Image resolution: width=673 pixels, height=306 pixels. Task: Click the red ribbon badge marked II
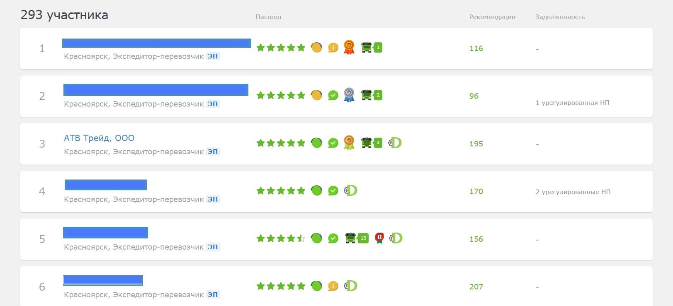(x=379, y=238)
